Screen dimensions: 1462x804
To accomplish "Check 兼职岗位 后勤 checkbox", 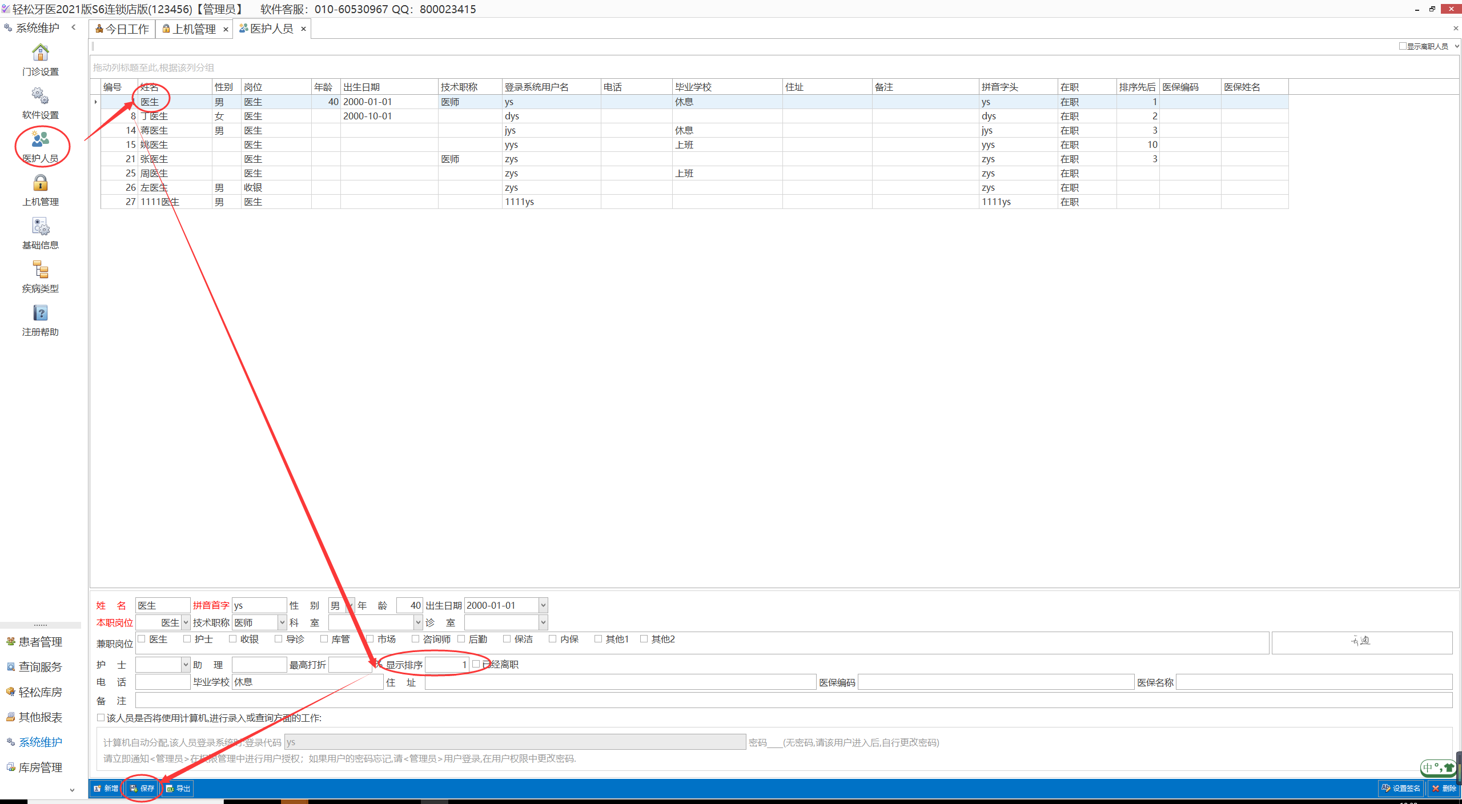I will click(x=461, y=639).
